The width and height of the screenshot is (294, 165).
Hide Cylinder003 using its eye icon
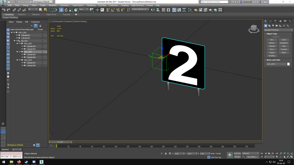(x=22, y=46)
